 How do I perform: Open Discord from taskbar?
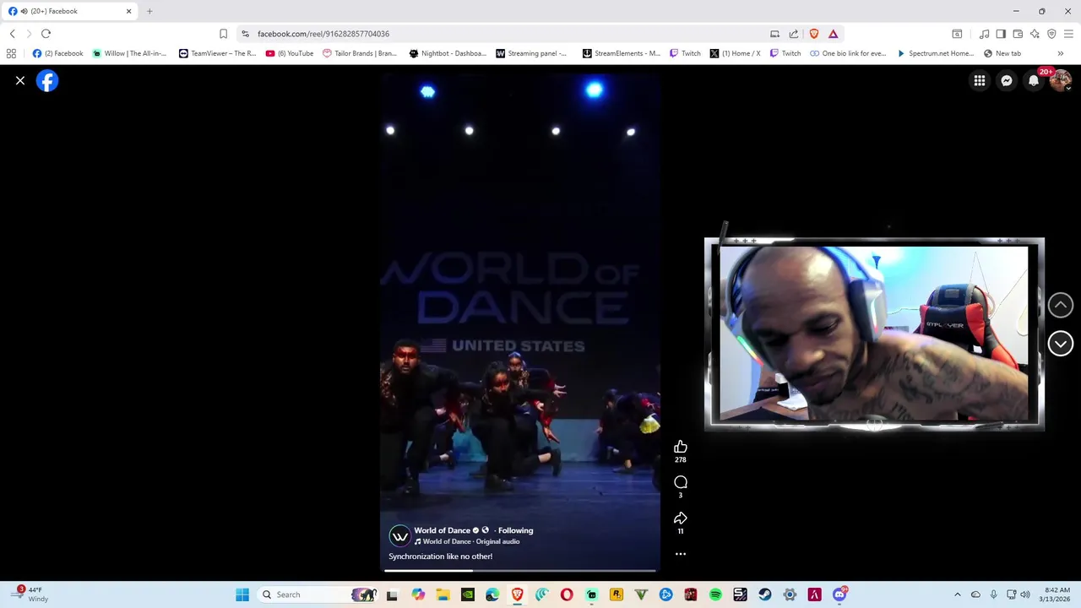(x=839, y=594)
